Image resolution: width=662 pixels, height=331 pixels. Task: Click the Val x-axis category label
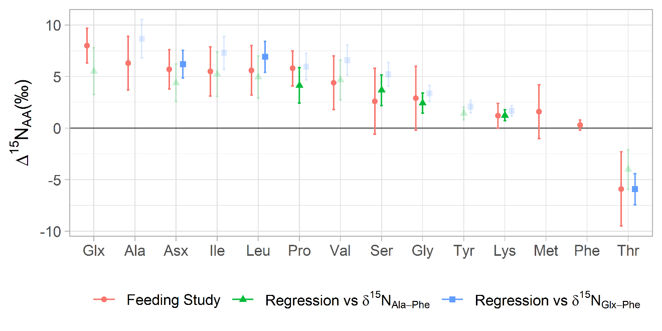tap(340, 251)
